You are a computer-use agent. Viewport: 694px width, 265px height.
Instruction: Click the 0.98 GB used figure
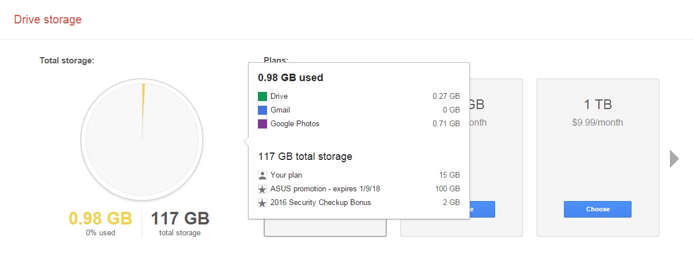pos(101,218)
